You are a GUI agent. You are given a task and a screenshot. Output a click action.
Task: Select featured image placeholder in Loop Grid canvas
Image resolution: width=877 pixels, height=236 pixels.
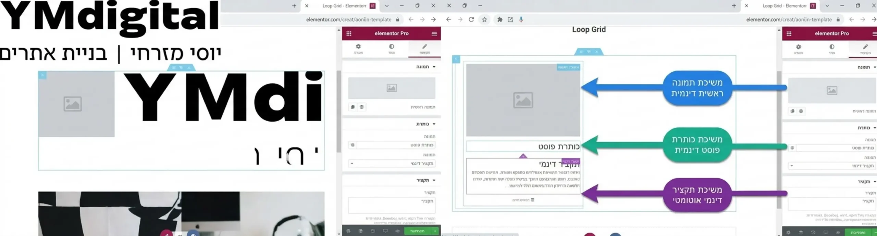point(523,100)
